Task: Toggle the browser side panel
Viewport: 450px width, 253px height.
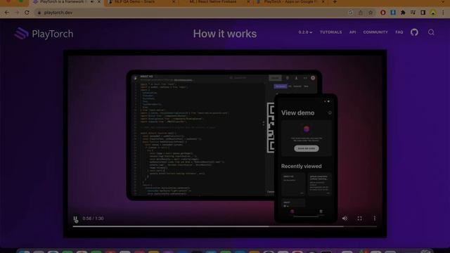Action: tap(423, 13)
